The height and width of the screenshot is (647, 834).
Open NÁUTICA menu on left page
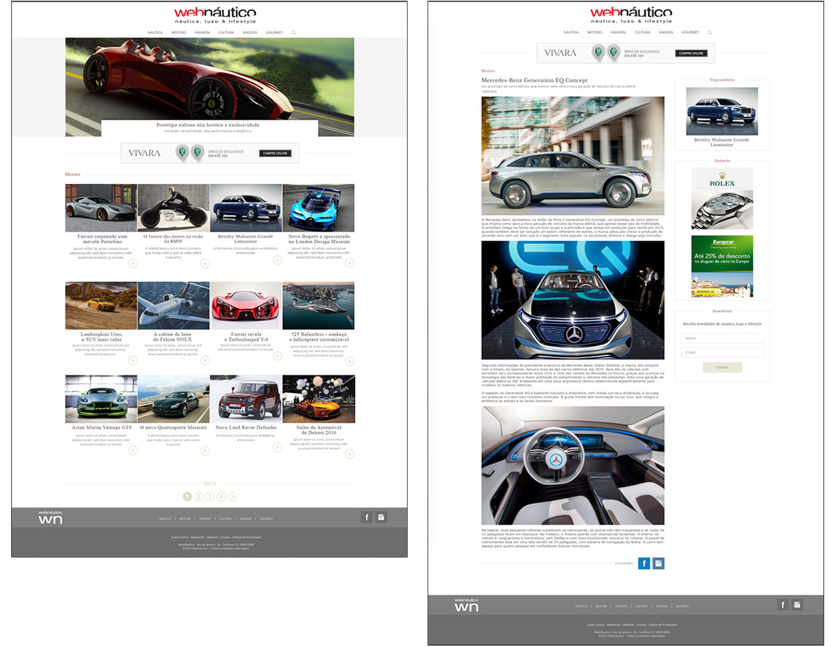click(155, 33)
